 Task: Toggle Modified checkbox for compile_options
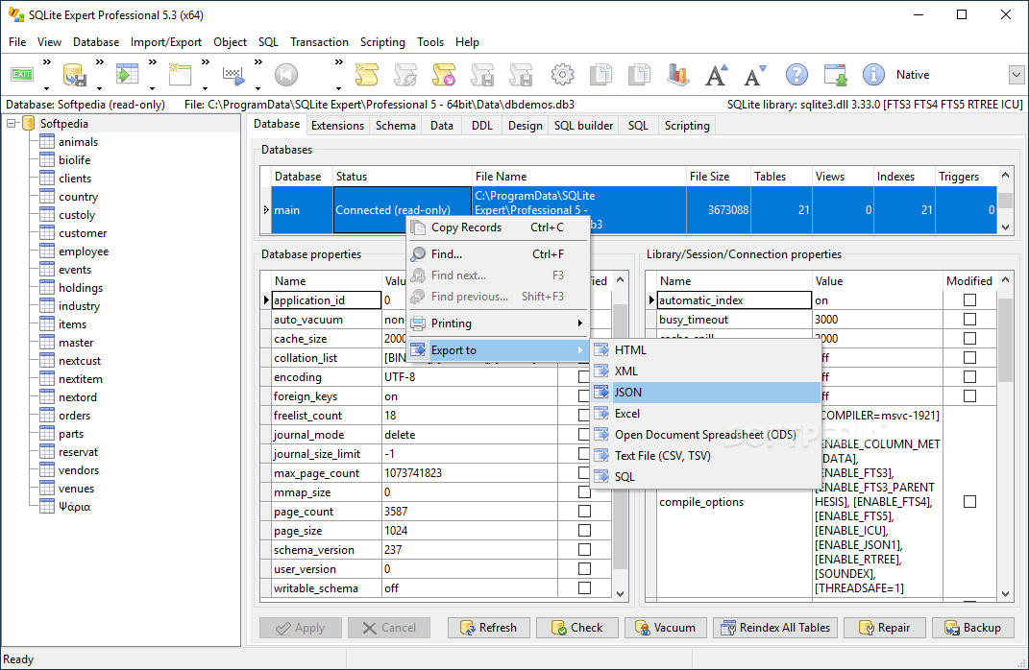tap(969, 501)
